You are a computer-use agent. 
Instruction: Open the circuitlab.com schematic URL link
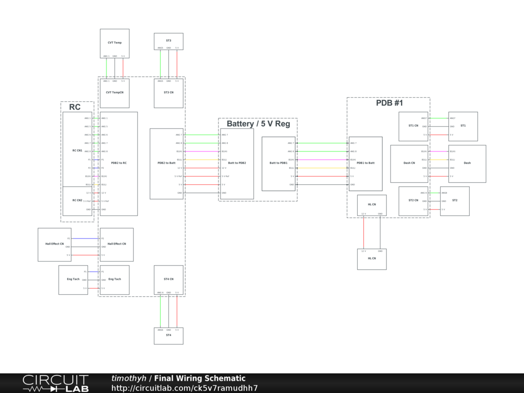[184, 388]
